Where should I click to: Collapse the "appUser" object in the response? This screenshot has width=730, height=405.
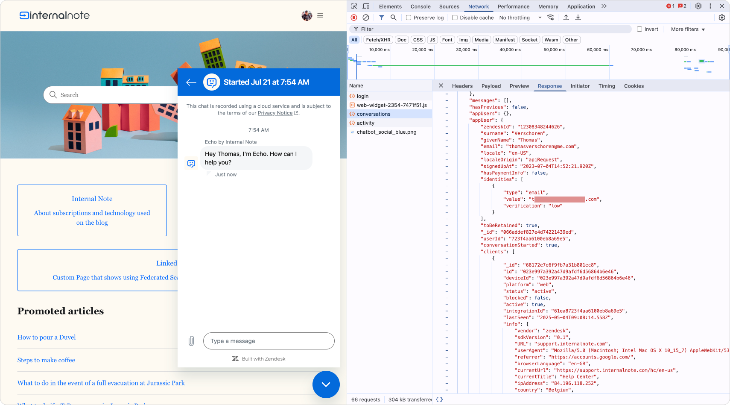coord(447,120)
